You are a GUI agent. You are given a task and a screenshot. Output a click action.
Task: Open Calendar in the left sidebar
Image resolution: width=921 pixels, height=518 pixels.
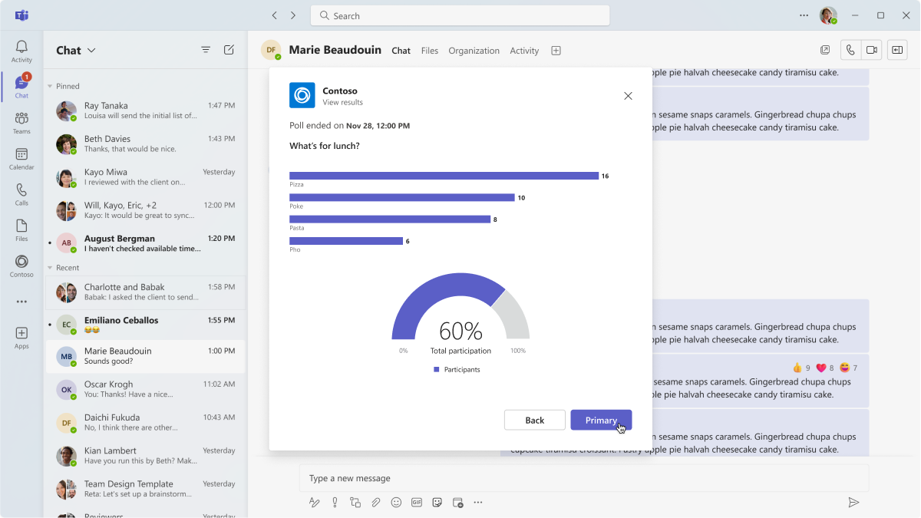21,159
